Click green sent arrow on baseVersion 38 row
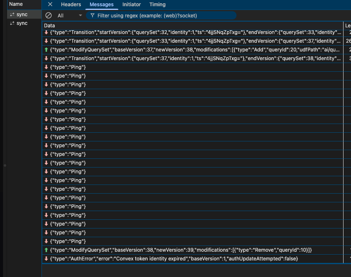 [x=46, y=250]
